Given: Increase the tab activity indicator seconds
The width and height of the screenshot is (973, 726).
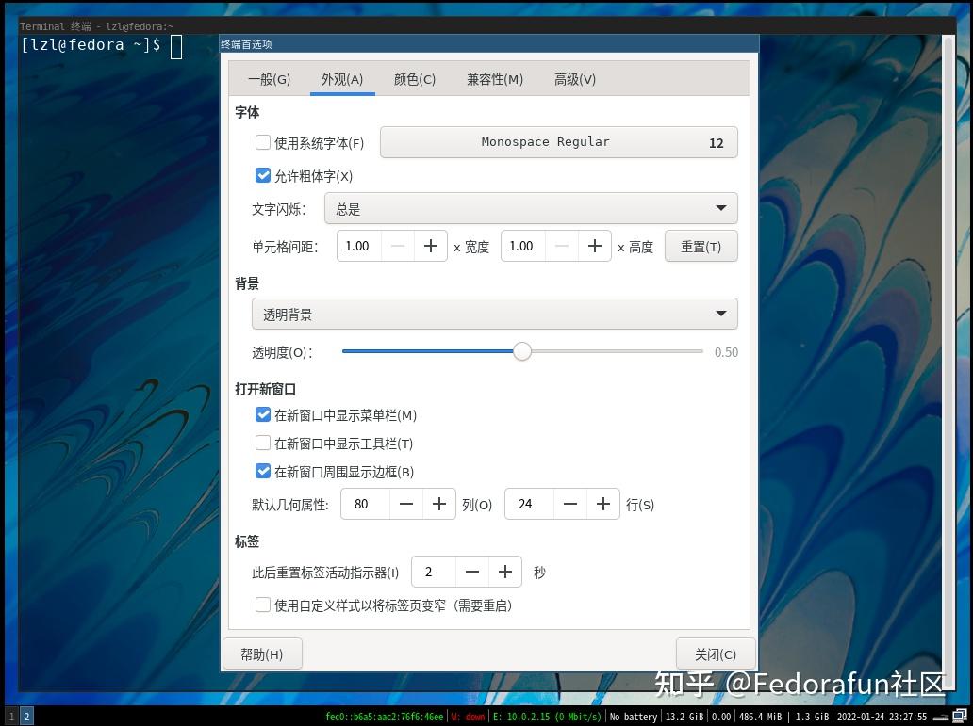Looking at the screenshot, I should [504, 572].
